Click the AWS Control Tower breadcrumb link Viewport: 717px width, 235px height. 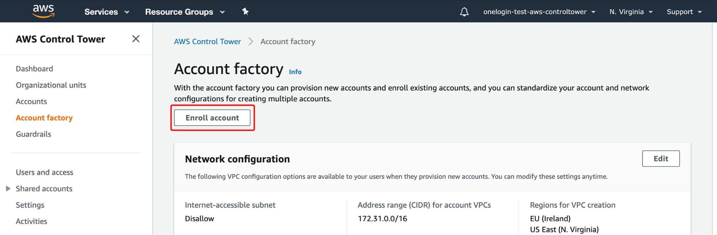click(207, 41)
